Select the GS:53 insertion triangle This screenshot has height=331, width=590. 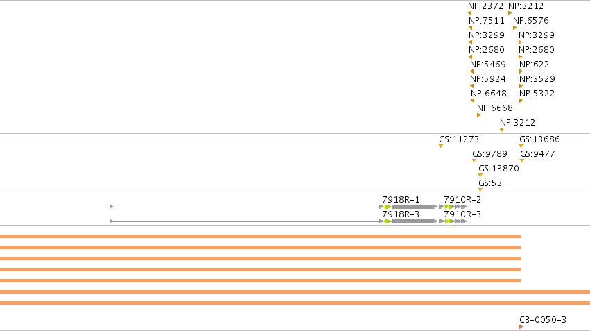pyautogui.click(x=480, y=190)
